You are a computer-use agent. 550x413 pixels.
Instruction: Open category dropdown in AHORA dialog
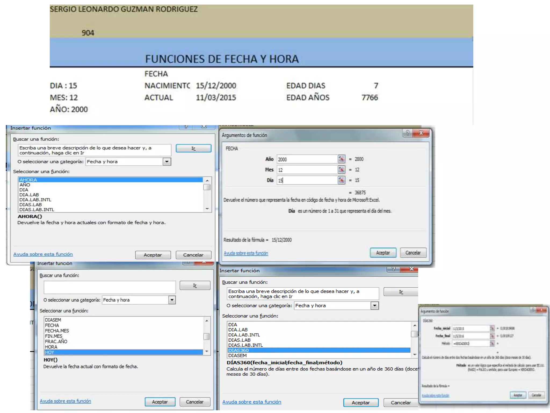click(167, 162)
